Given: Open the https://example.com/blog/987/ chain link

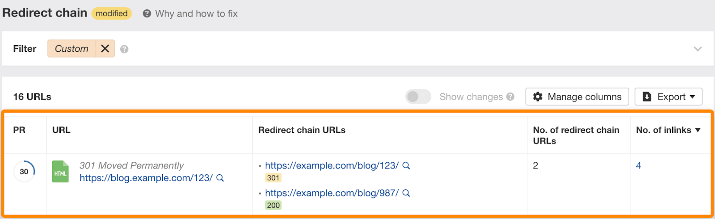Looking at the screenshot, I should (x=332, y=193).
